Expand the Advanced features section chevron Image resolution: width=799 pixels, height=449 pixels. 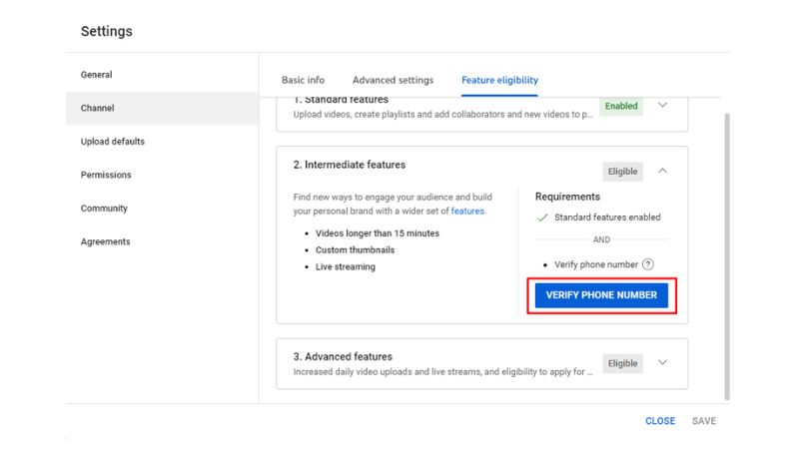(x=662, y=362)
